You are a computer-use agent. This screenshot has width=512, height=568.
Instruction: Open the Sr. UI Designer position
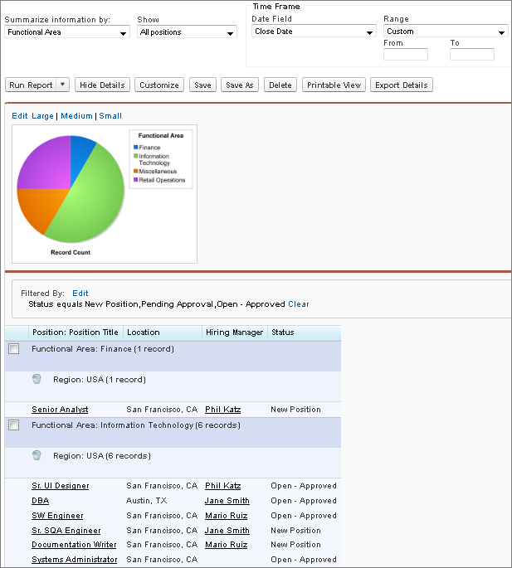coord(61,486)
